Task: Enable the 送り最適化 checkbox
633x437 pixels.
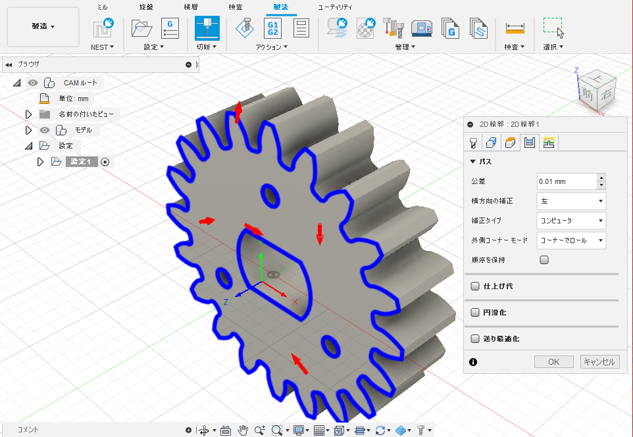Action: point(475,338)
